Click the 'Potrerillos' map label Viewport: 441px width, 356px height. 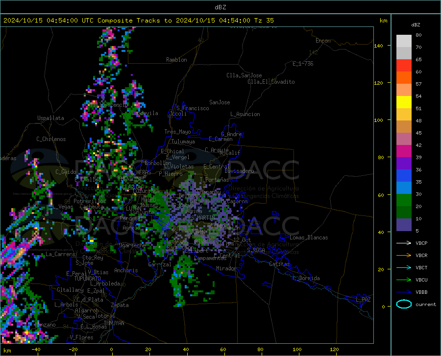coord(90,201)
